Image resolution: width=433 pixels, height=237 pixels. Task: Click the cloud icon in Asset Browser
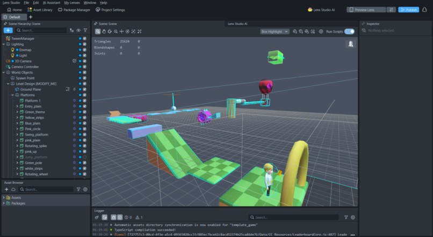coord(13,189)
